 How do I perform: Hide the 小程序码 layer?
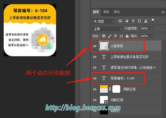95,46
